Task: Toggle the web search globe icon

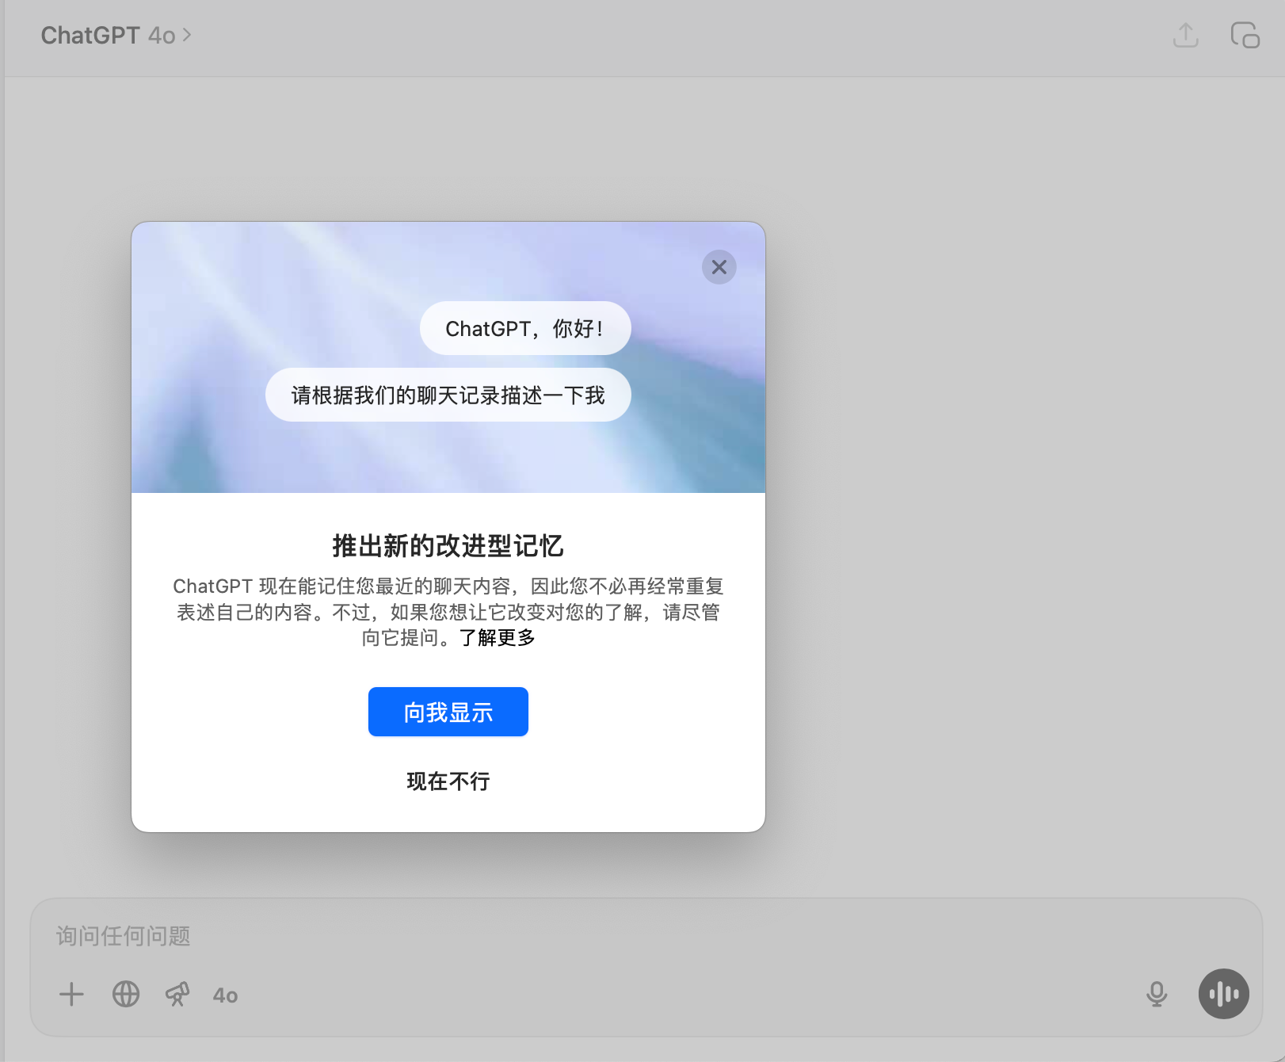Action: click(x=126, y=994)
